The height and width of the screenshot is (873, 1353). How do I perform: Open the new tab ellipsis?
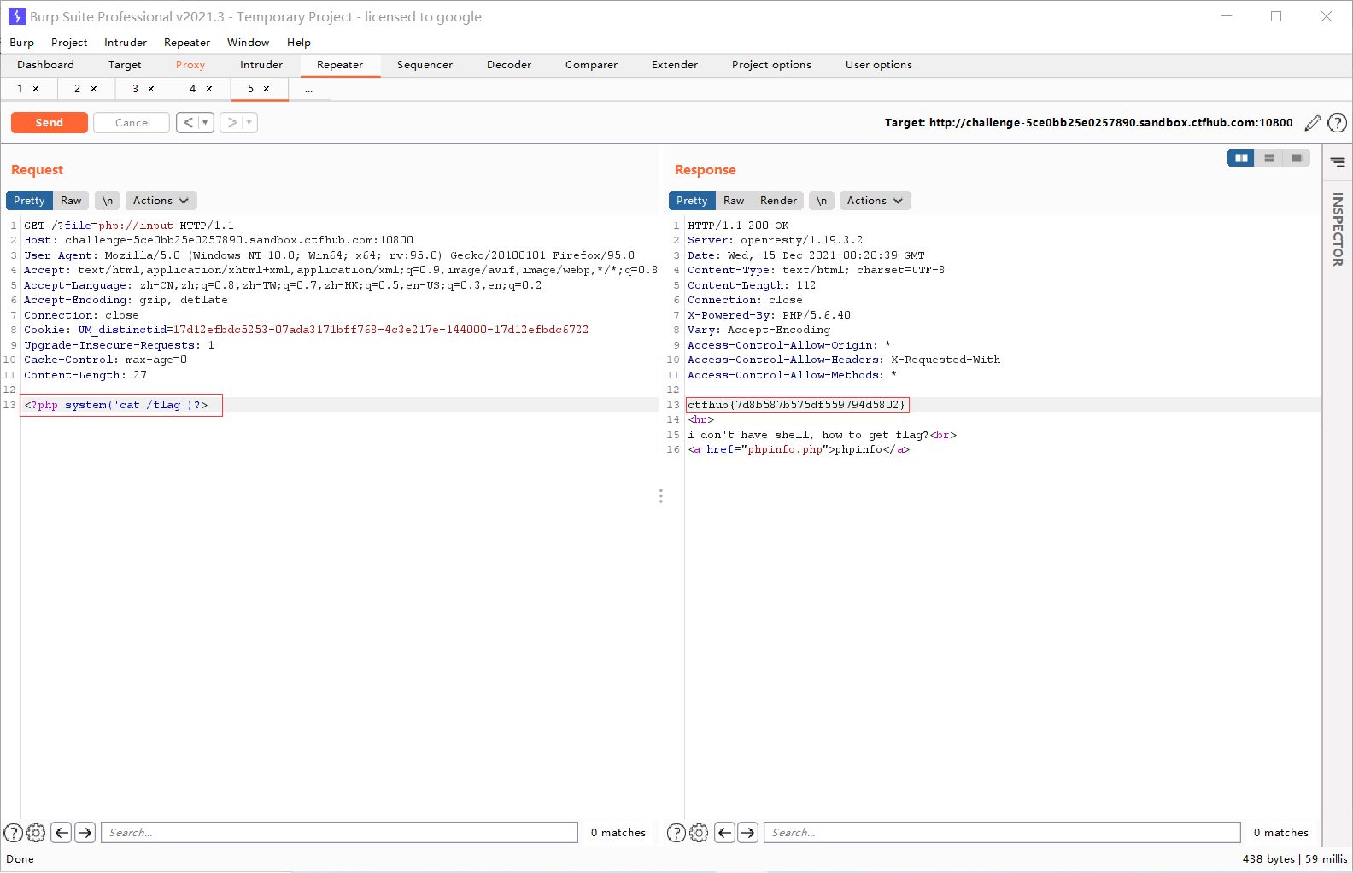point(308,89)
